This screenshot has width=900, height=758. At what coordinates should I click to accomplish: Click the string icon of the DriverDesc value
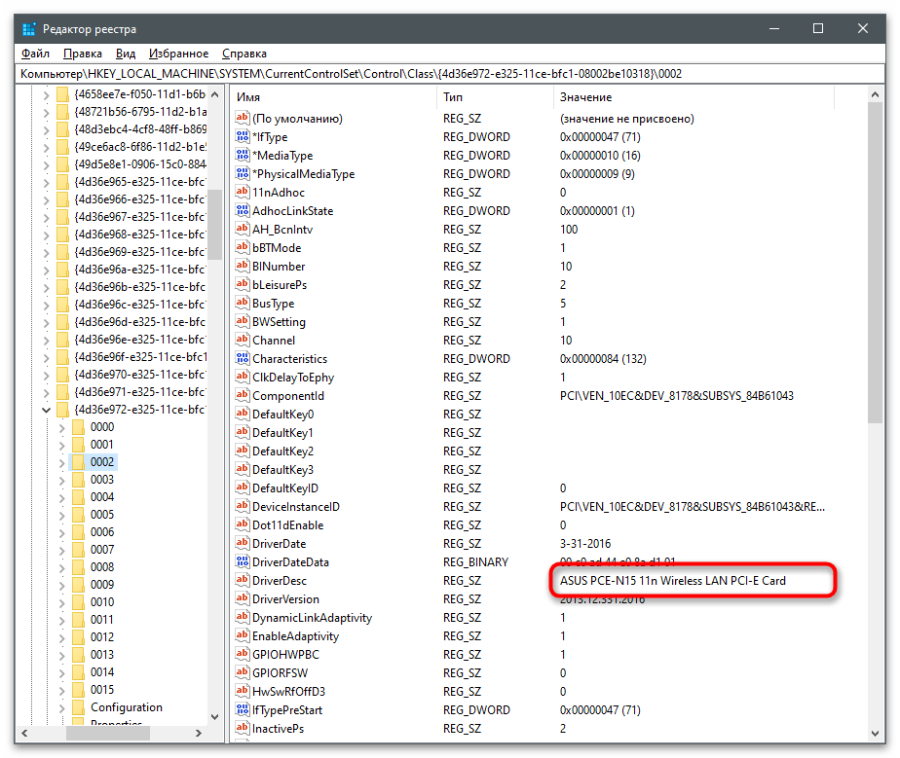point(243,580)
